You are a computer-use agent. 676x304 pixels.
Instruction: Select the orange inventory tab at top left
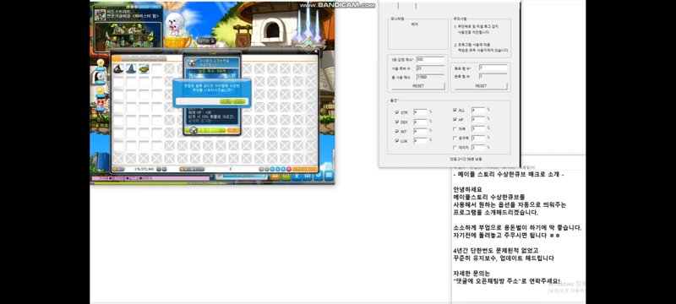pos(117,58)
